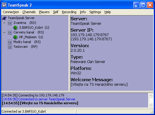Viewport: 155px width, 115px height.
Task: Open the Players menu
Action: coord(44,12)
